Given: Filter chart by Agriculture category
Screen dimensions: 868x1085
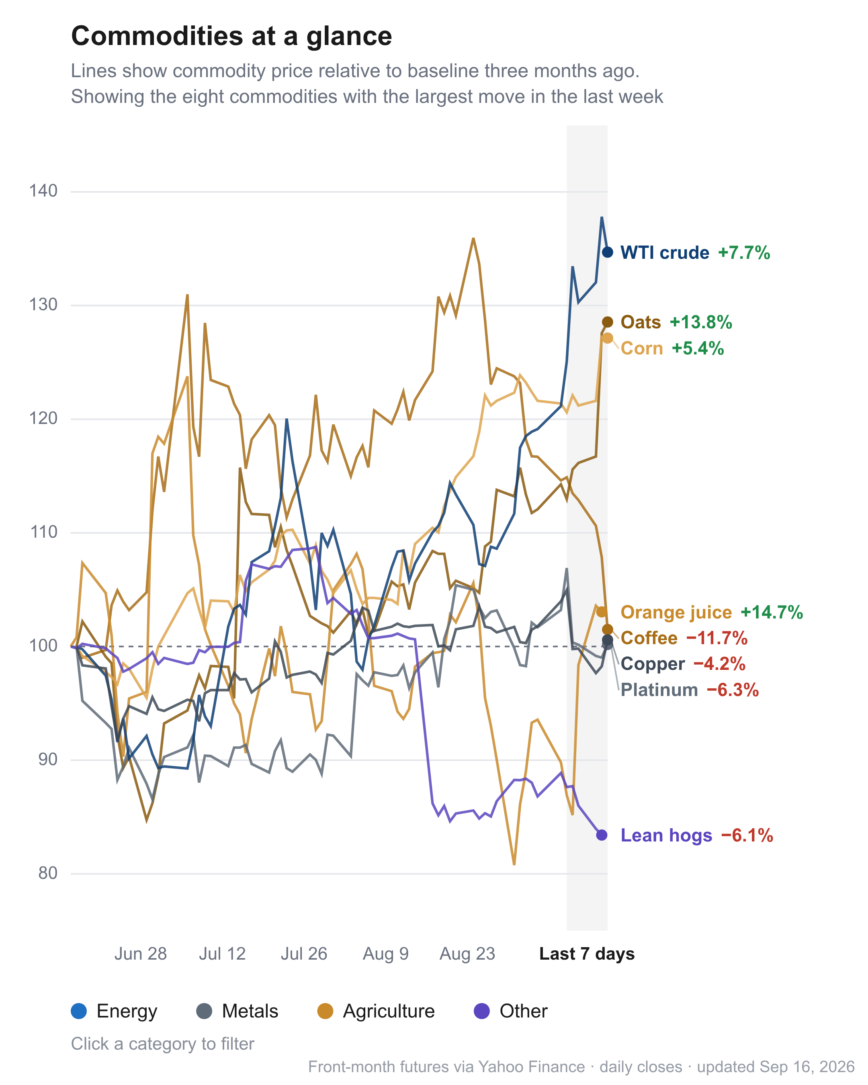Looking at the screenshot, I should pos(377,1011).
